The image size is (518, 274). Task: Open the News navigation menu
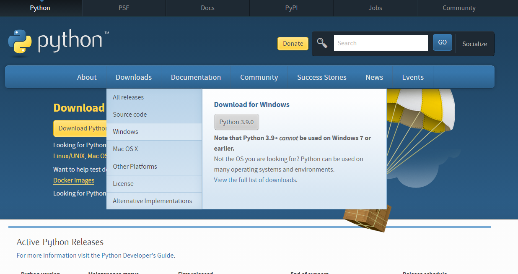[x=374, y=77]
